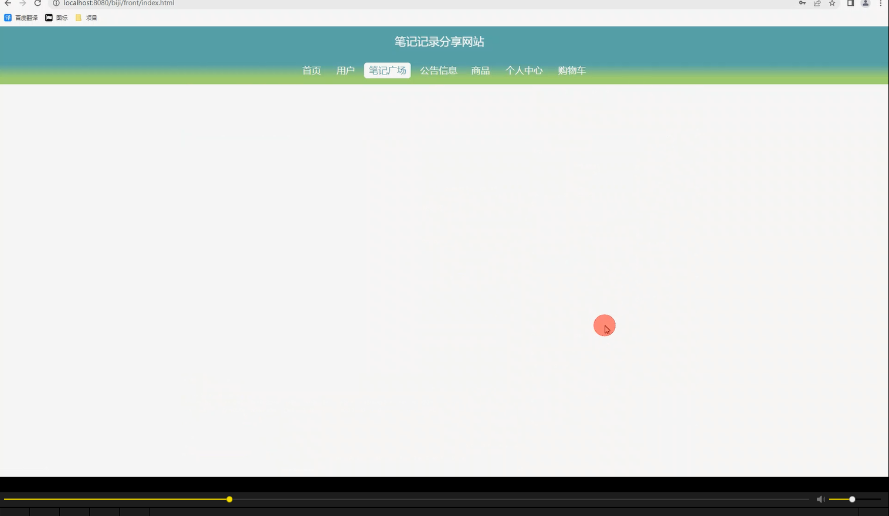Share this page via the share icon
889x516 pixels.
817,3
